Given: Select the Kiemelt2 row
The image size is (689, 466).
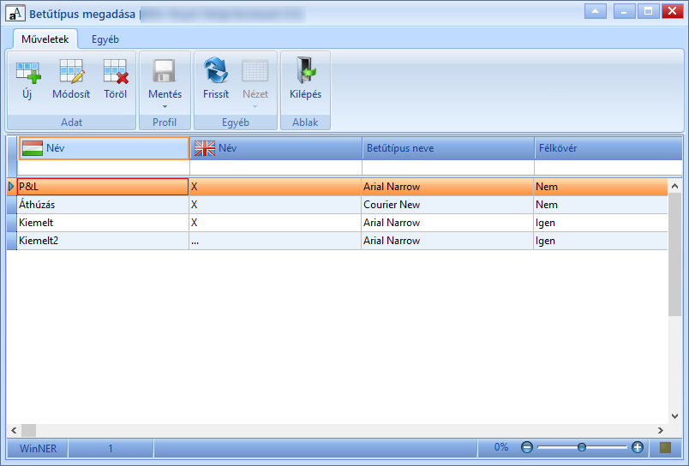Looking at the screenshot, I should (338, 241).
